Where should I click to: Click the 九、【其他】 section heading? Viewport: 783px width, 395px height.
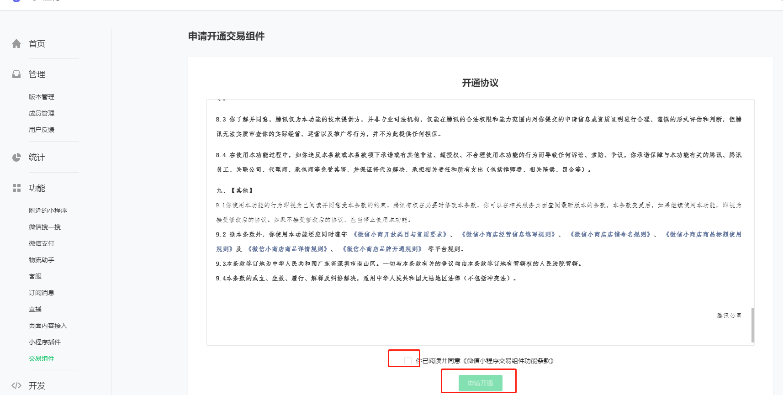pyautogui.click(x=234, y=190)
